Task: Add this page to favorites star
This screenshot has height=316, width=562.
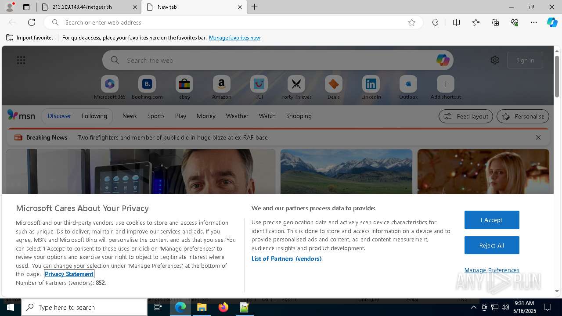Action: 412,22
